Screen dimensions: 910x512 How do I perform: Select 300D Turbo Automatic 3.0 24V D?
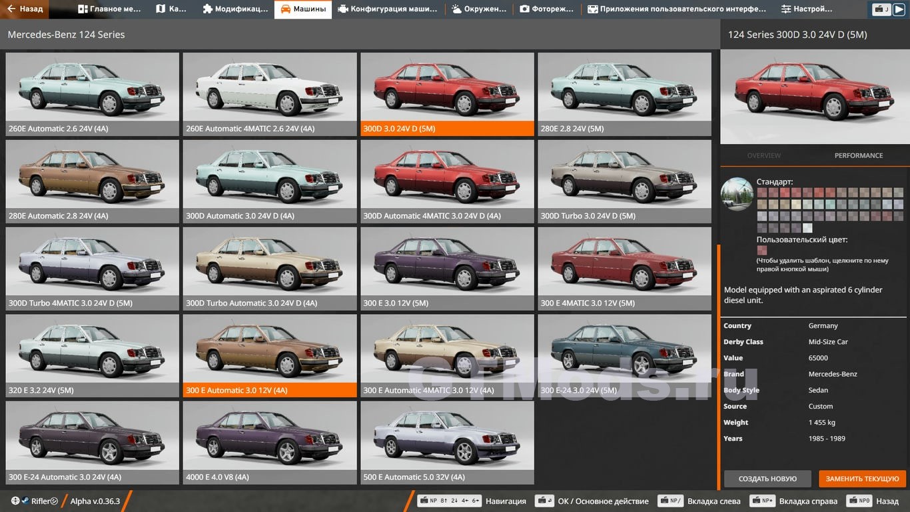(x=270, y=269)
